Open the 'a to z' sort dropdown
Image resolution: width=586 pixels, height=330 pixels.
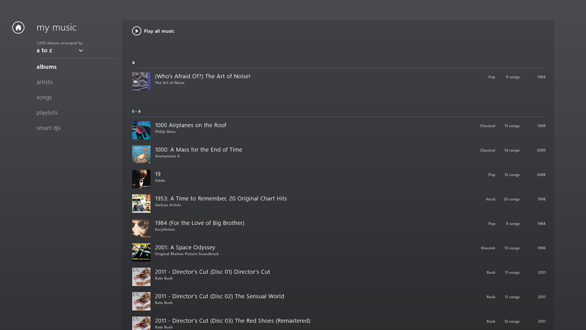click(x=60, y=50)
